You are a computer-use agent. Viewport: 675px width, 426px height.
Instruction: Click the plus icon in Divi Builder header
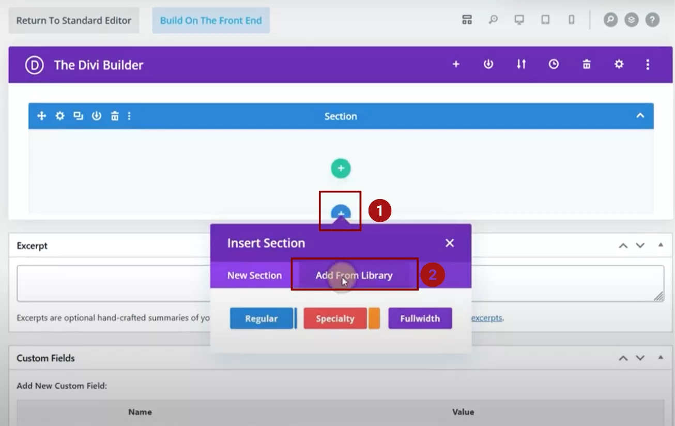coord(456,64)
